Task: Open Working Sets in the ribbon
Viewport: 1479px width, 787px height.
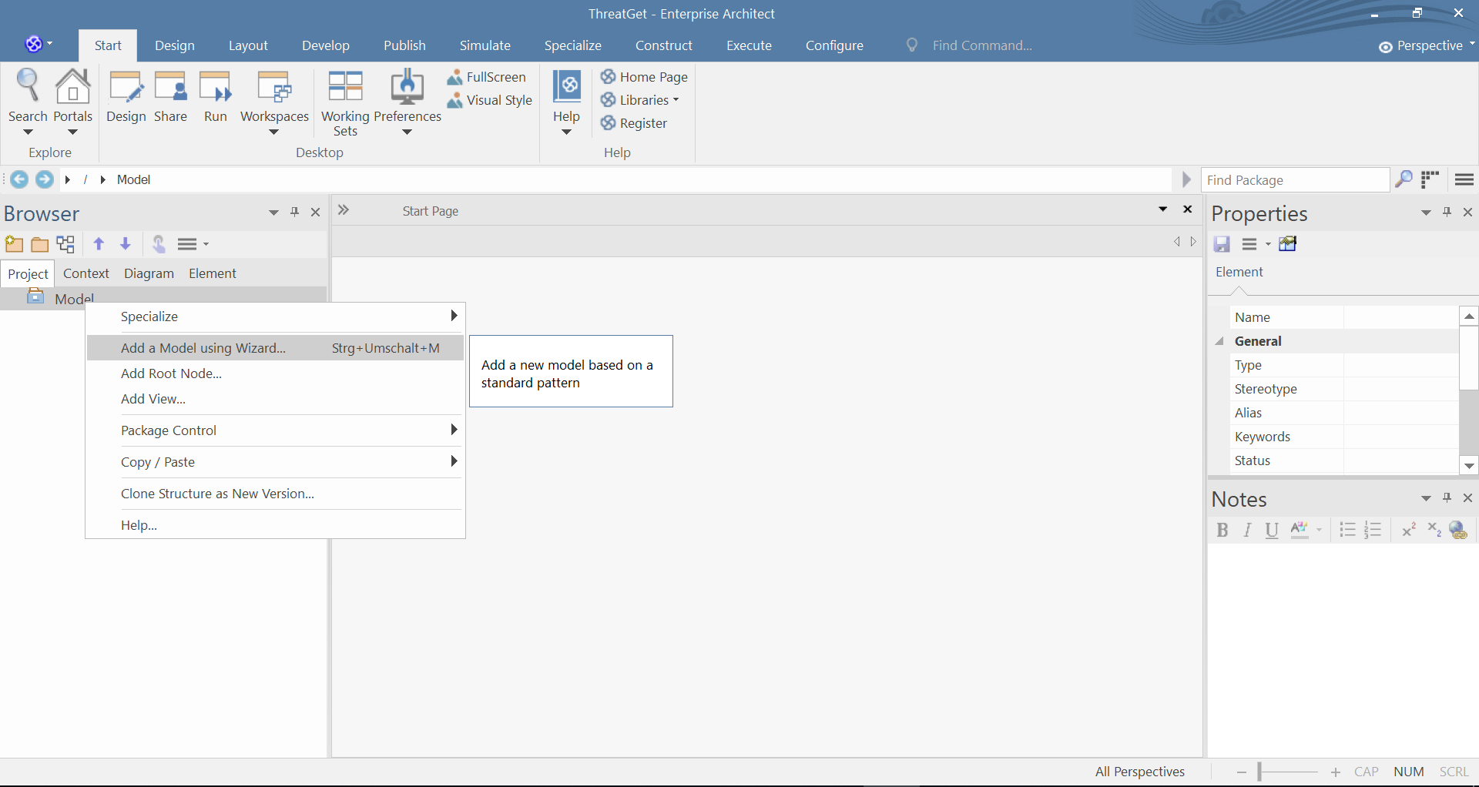Action: tap(345, 103)
